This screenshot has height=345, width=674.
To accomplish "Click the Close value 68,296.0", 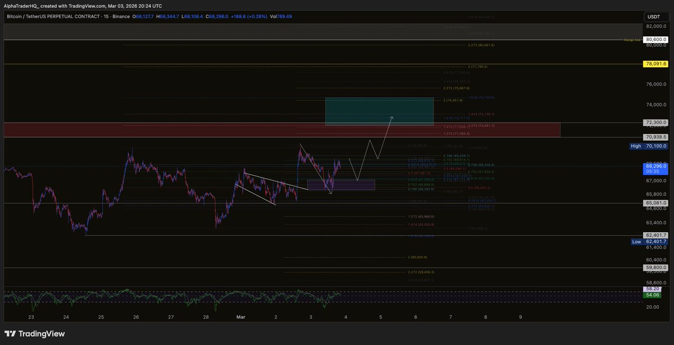I will coord(217,17).
